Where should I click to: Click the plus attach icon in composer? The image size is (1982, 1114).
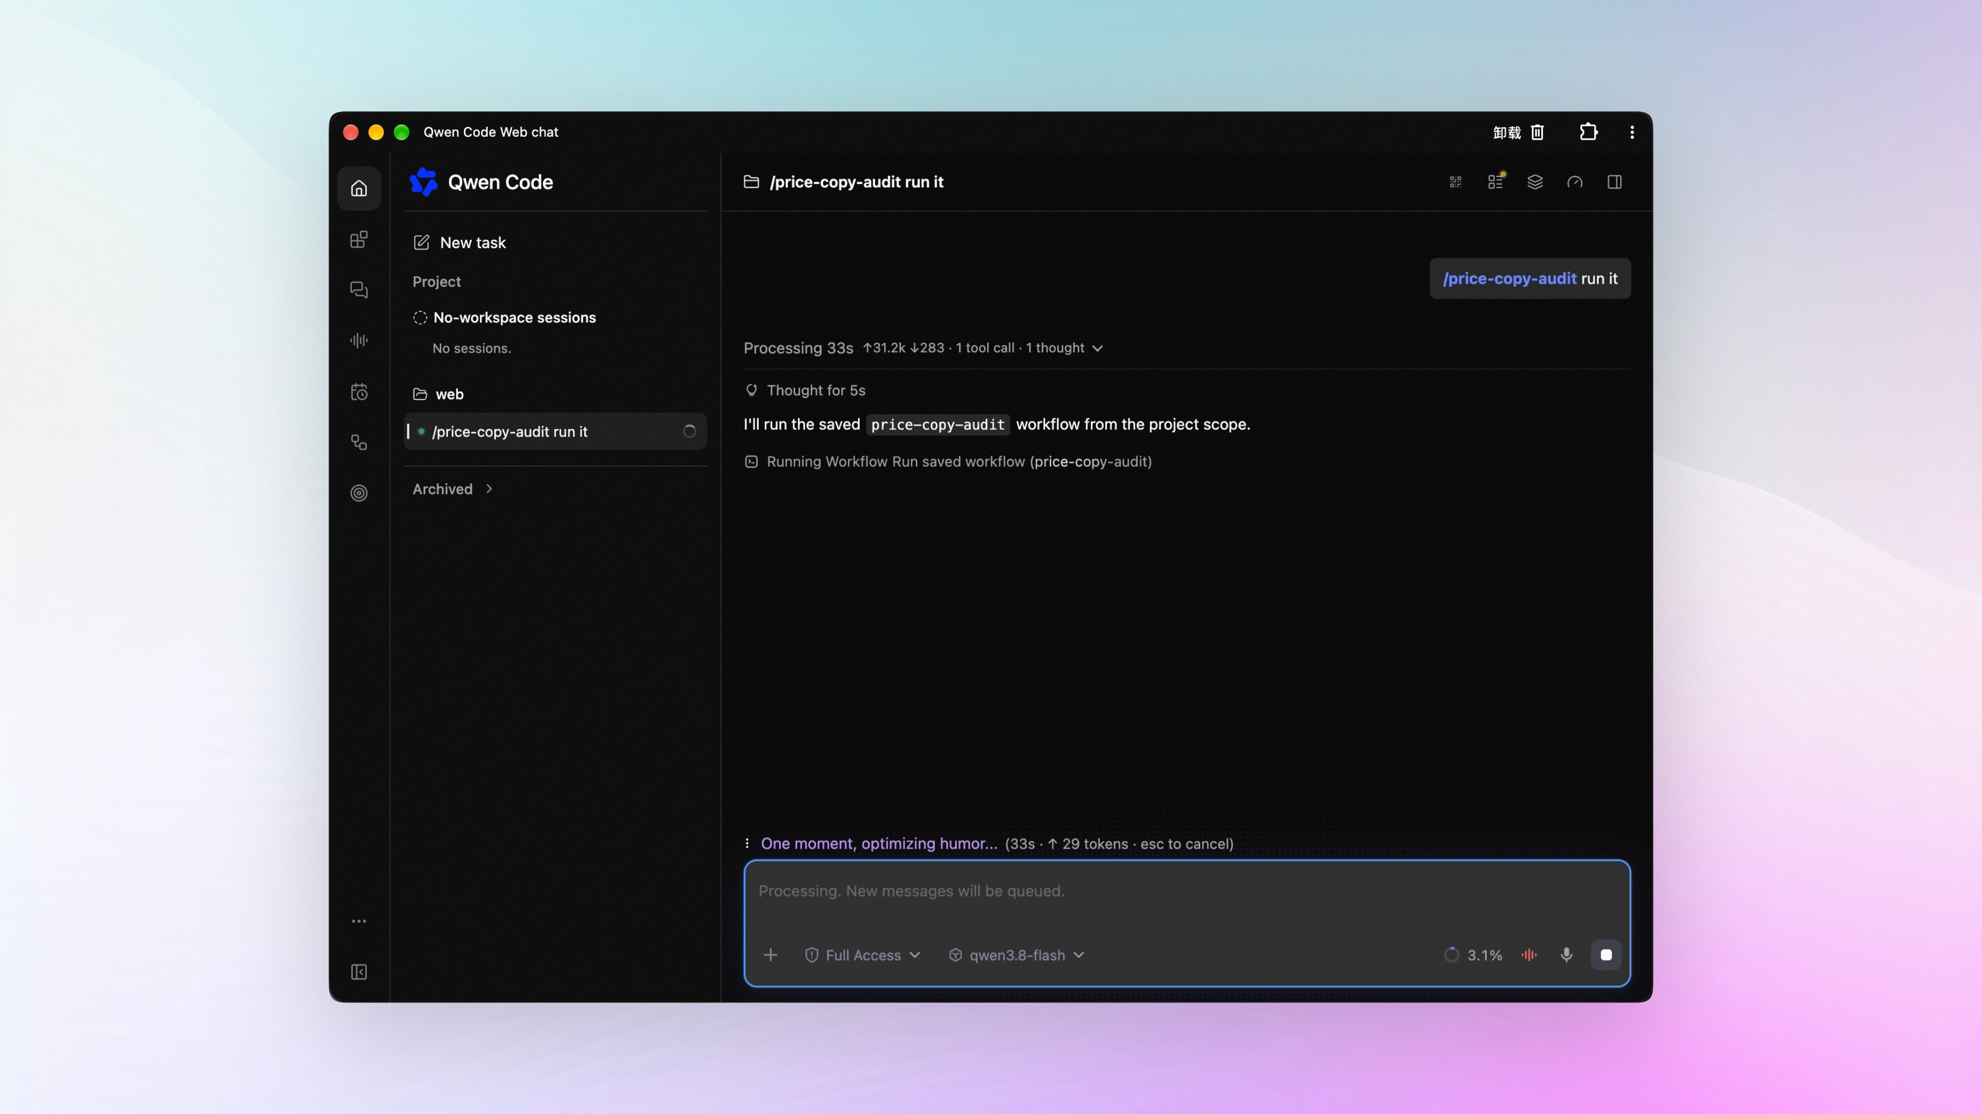click(x=770, y=955)
